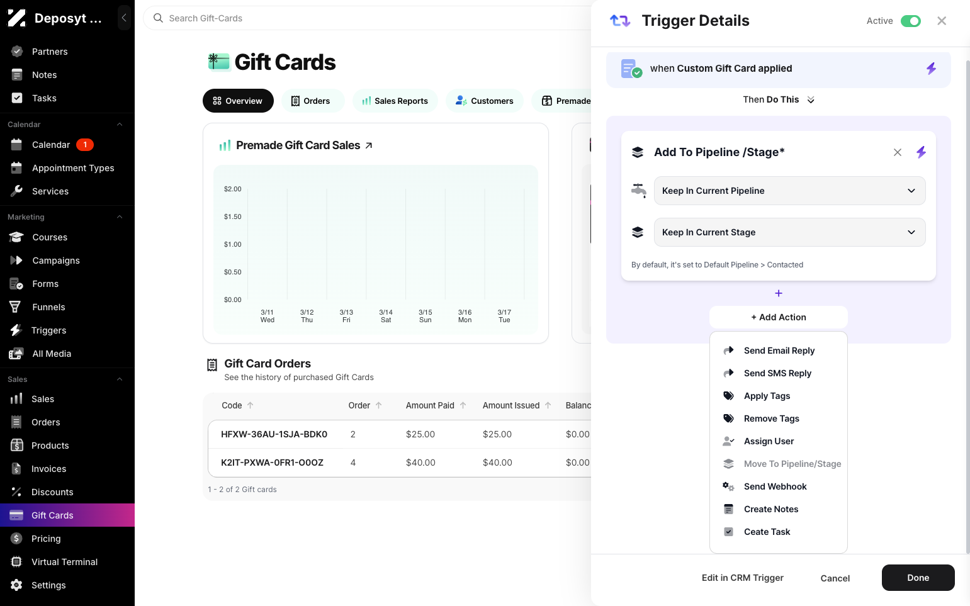Collapse the Sales sidebar section
Image resolution: width=970 pixels, height=606 pixels.
click(120, 379)
